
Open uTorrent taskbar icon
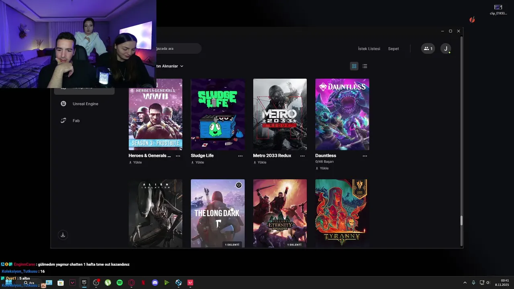(108, 283)
